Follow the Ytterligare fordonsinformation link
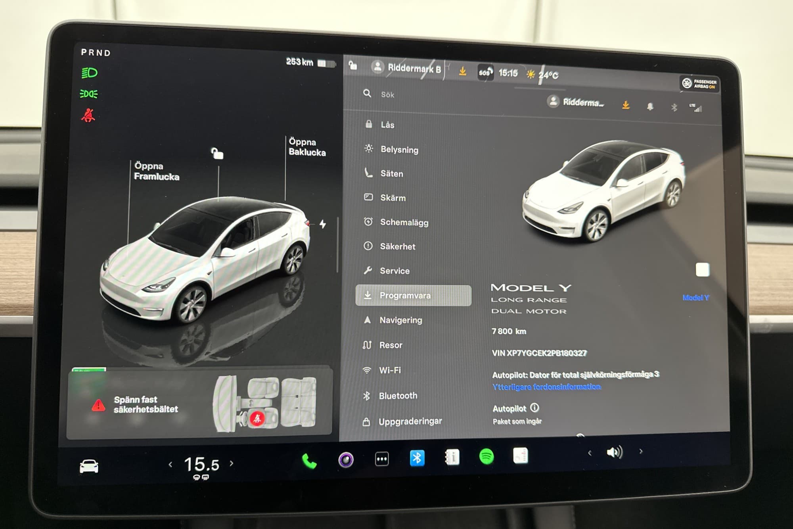The image size is (793, 529). coord(546,387)
